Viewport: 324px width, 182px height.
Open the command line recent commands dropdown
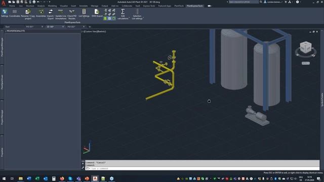pos(88,168)
